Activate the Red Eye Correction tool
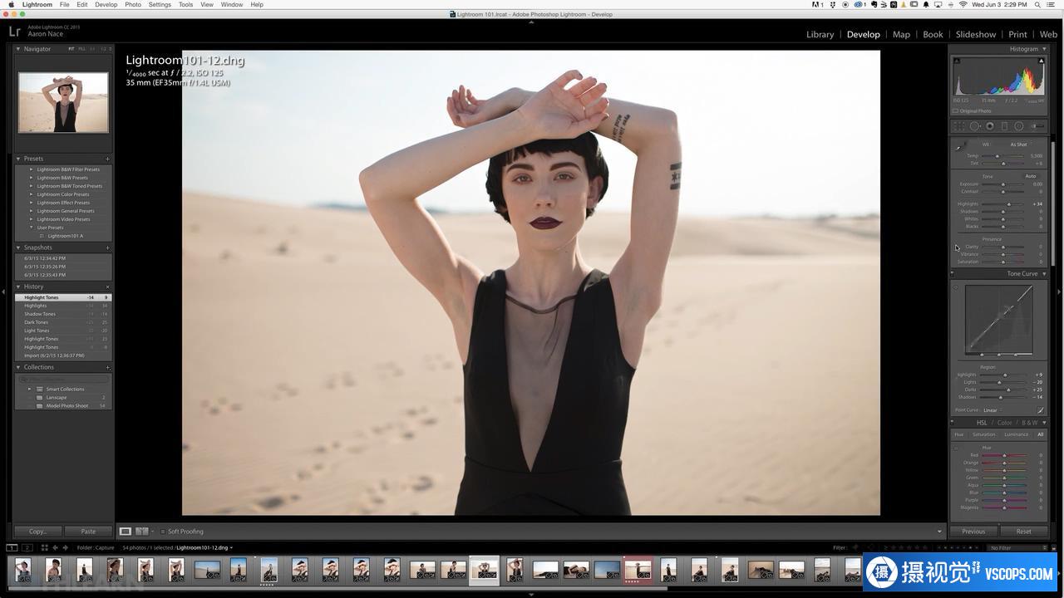This screenshot has width=1064, height=598. point(989,126)
